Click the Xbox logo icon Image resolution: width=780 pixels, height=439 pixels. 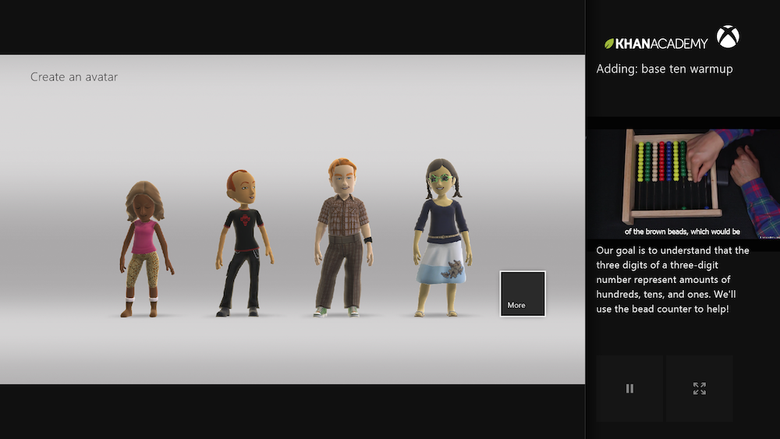tap(728, 37)
